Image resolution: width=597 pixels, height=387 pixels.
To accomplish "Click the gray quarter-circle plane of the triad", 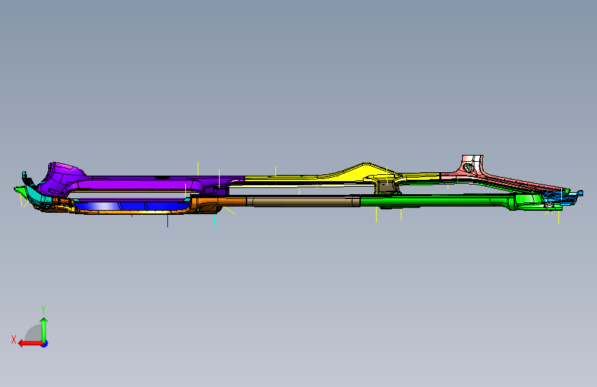I will 34,333.
